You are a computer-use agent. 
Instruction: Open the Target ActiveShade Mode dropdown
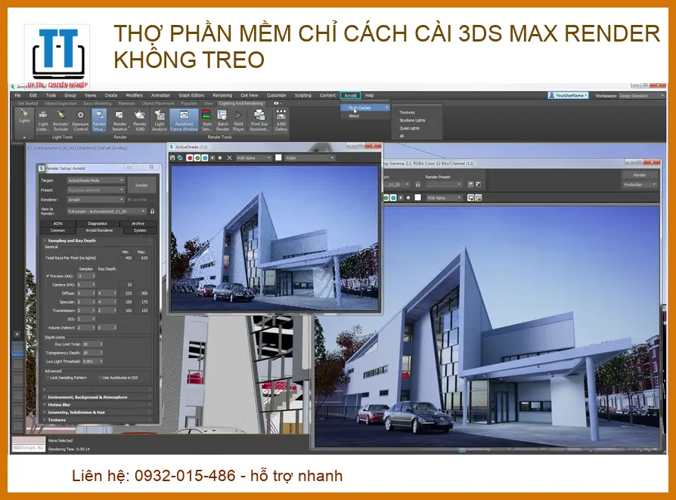click(x=95, y=181)
